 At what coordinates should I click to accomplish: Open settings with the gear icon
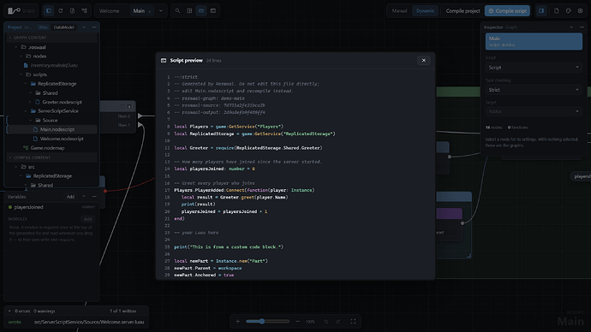(581, 11)
